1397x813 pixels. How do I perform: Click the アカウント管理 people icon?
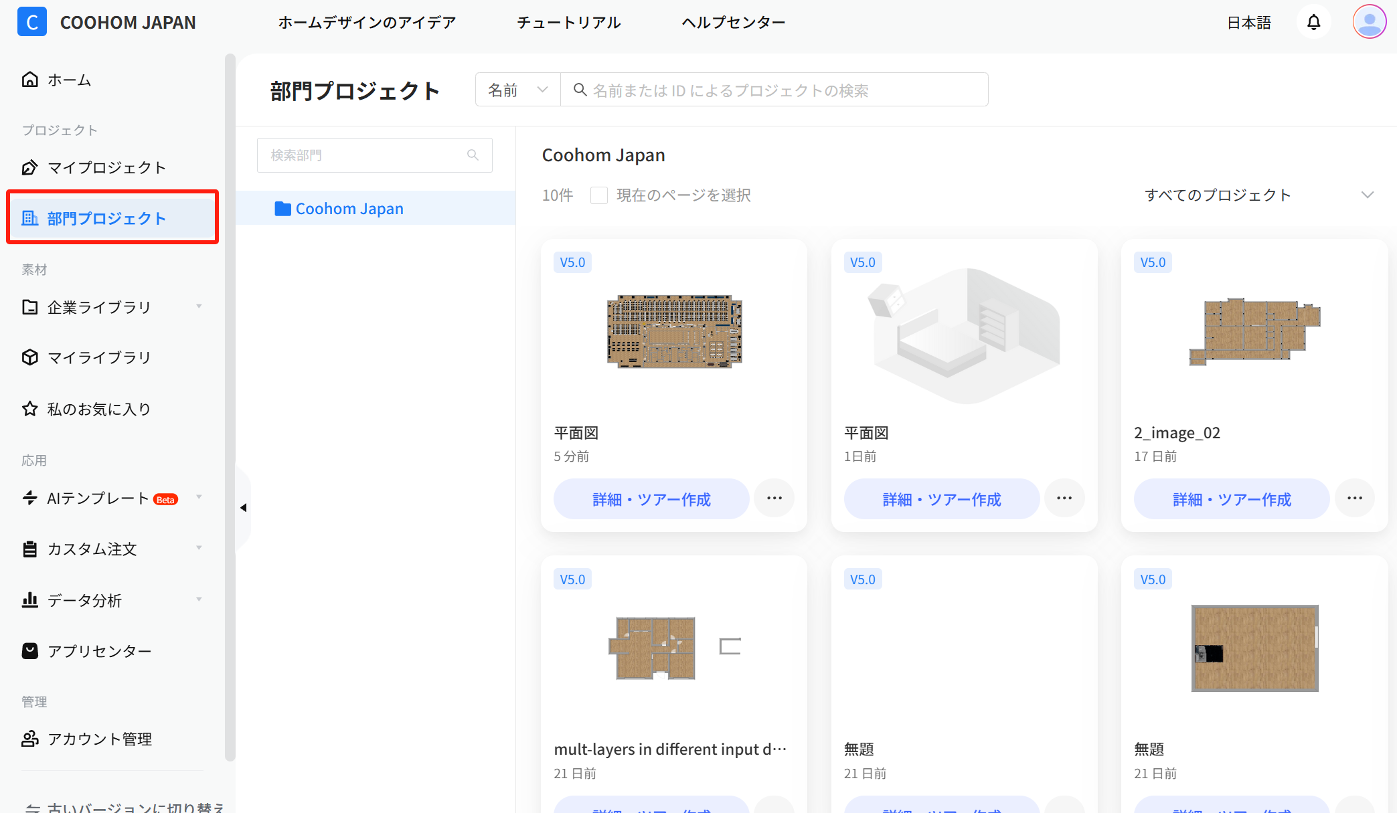30,739
